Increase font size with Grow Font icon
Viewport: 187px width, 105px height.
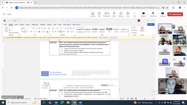pyautogui.click(x=39, y=28)
